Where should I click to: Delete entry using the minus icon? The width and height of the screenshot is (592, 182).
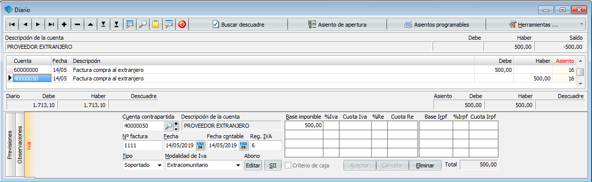[77, 25]
